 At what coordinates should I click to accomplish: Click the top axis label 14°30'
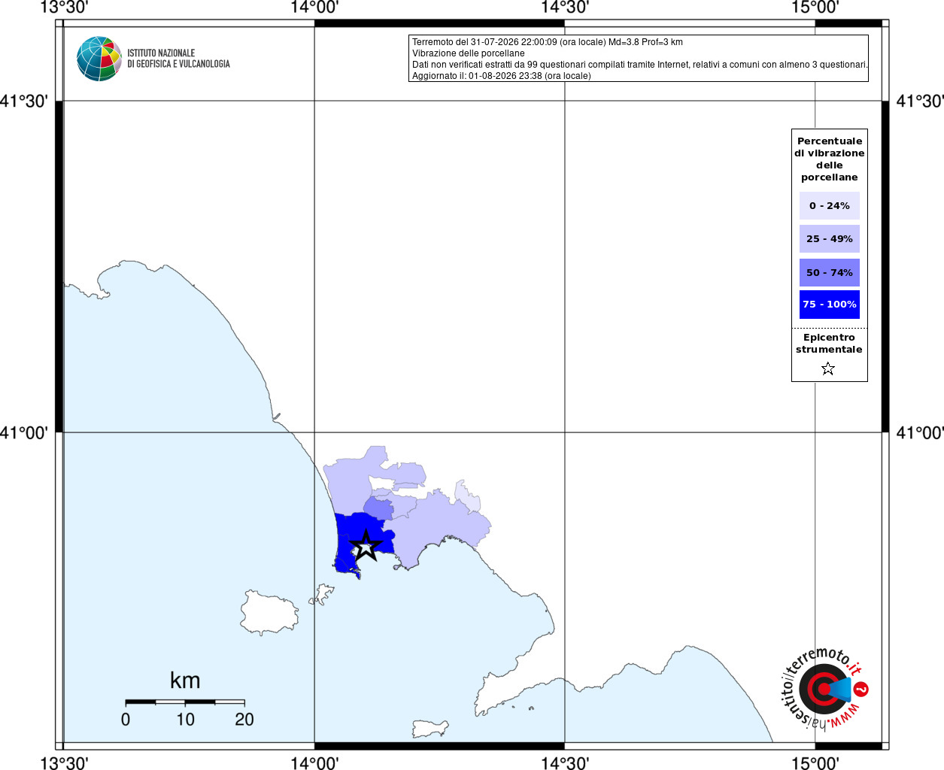565,8
